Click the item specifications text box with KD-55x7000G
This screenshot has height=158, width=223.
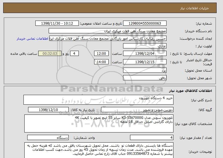tap(99, 124)
